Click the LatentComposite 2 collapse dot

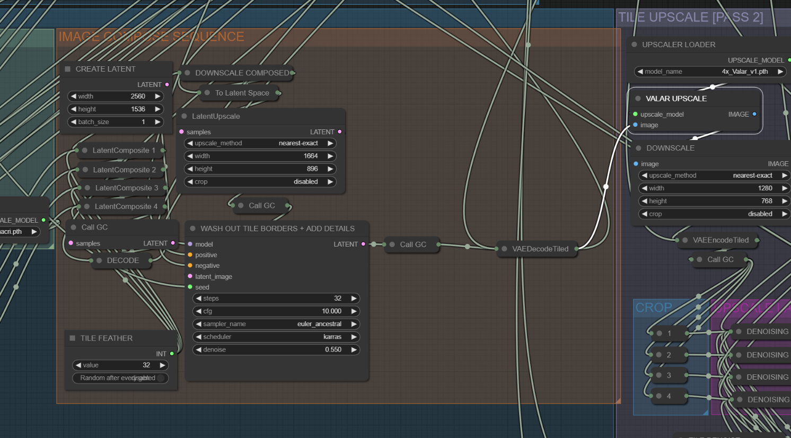85,170
